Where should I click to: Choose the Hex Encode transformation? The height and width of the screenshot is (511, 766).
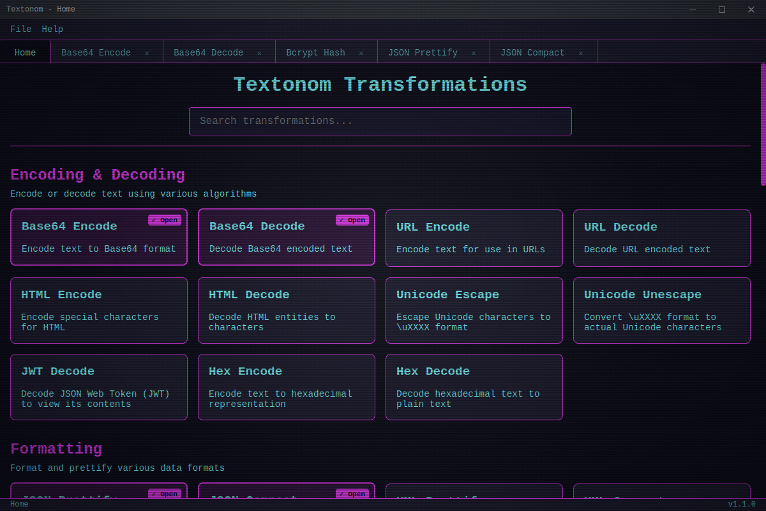[286, 386]
